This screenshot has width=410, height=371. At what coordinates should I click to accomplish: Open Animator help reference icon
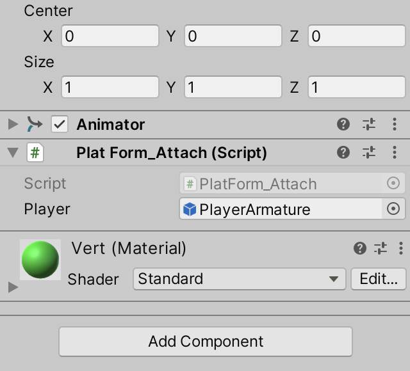click(343, 124)
